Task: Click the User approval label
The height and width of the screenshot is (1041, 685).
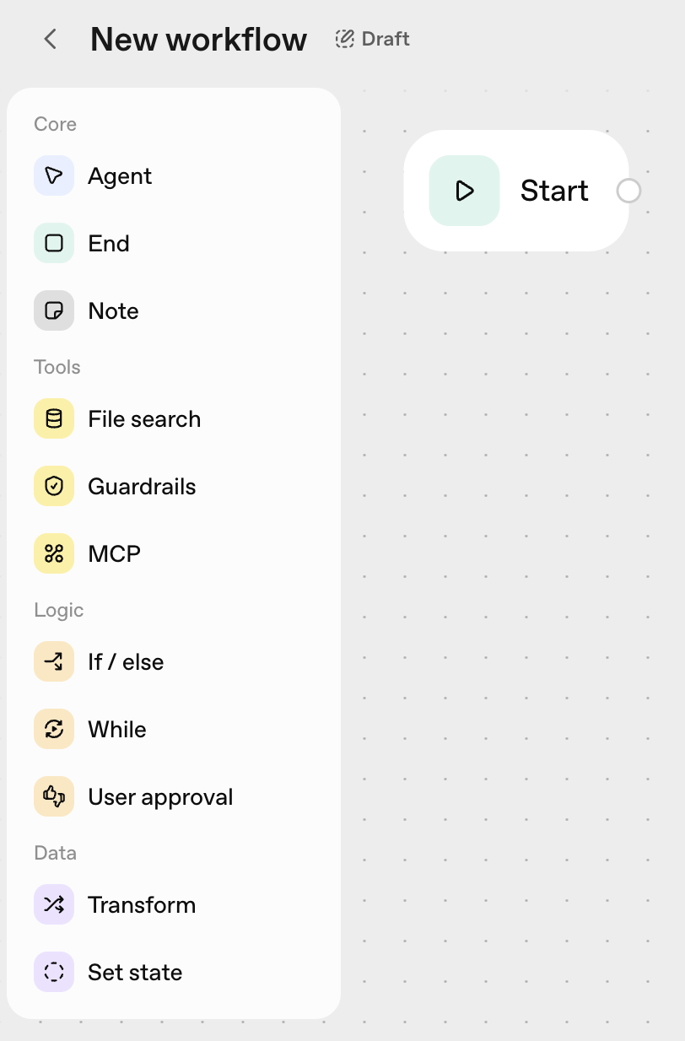Action: [160, 797]
